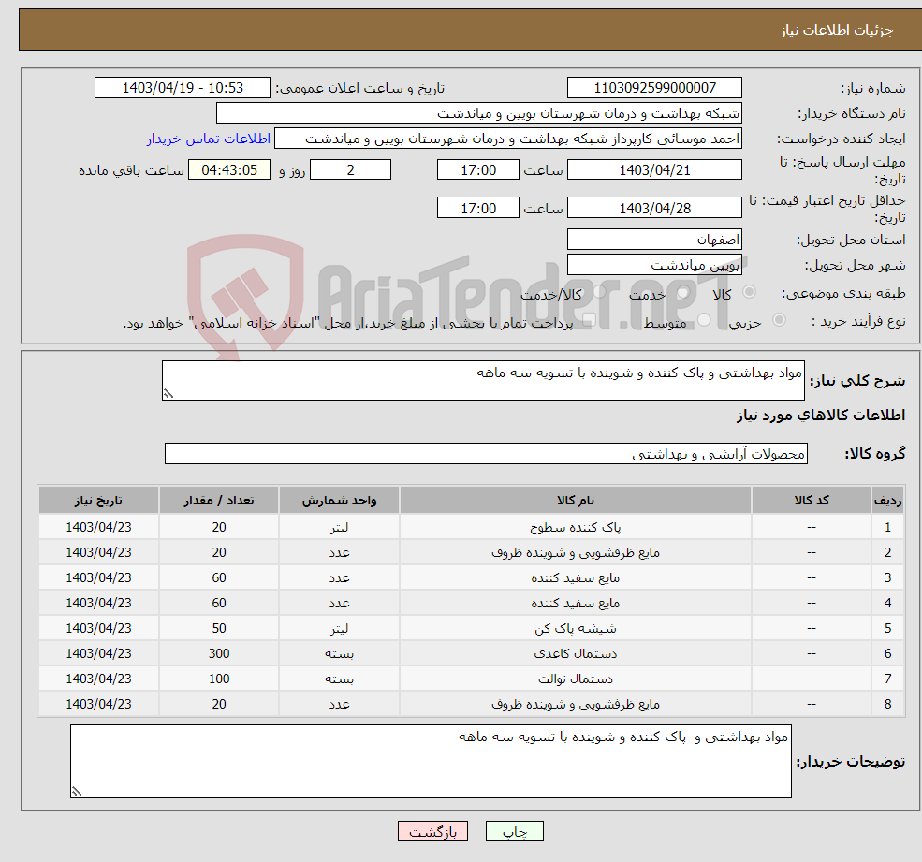The width and height of the screenshot is (922, 862).
Task: Click the delivery province field اصفهان
Action: [x=654, y=240]
